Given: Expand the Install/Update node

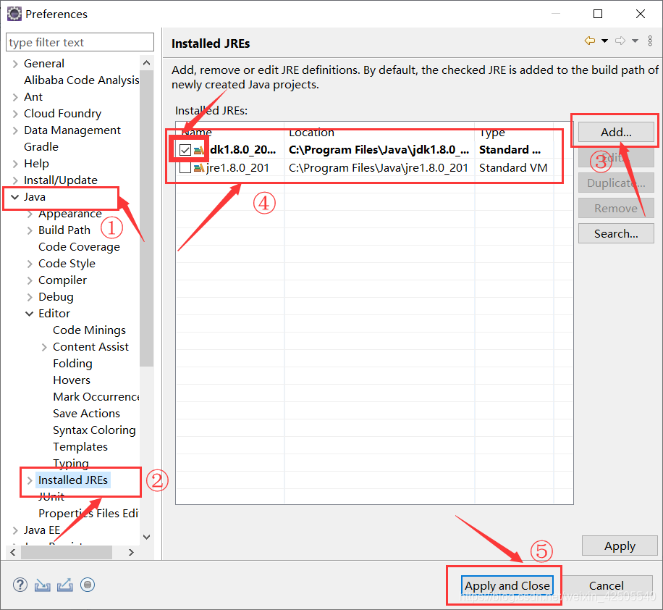Looking at the screenshot, I should click(x=15, y=180).
